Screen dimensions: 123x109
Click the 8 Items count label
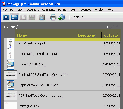pyautogui.click(x=113, y=27)
